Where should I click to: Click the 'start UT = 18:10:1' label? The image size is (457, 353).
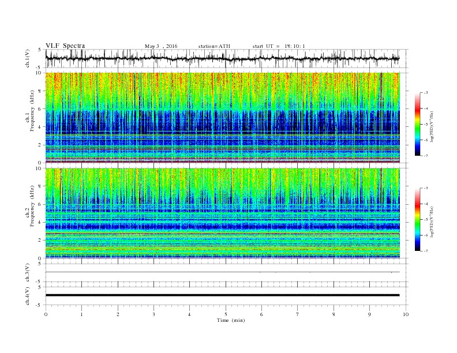click(x=279, y=46)
